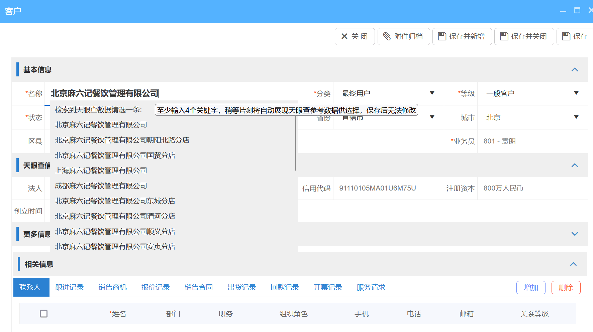This screenshot has height=332, width=593.
Task: Click the X icon on 关闭 button
Action: tap(344, 36)
